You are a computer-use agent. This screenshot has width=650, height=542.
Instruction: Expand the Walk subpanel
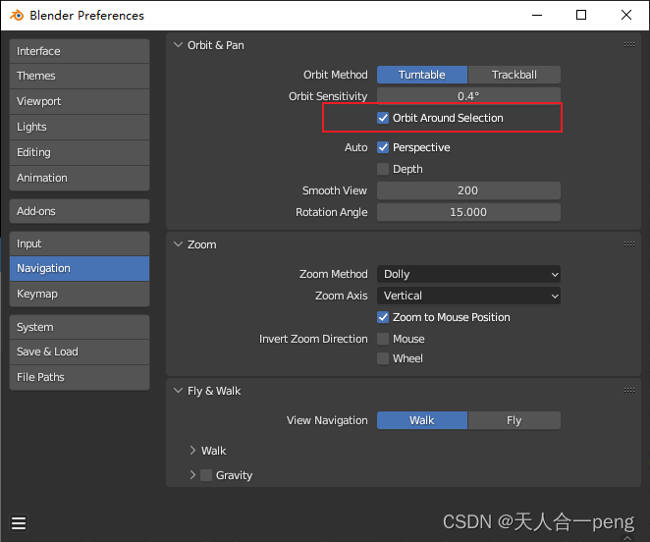click(x=192, y=451)
